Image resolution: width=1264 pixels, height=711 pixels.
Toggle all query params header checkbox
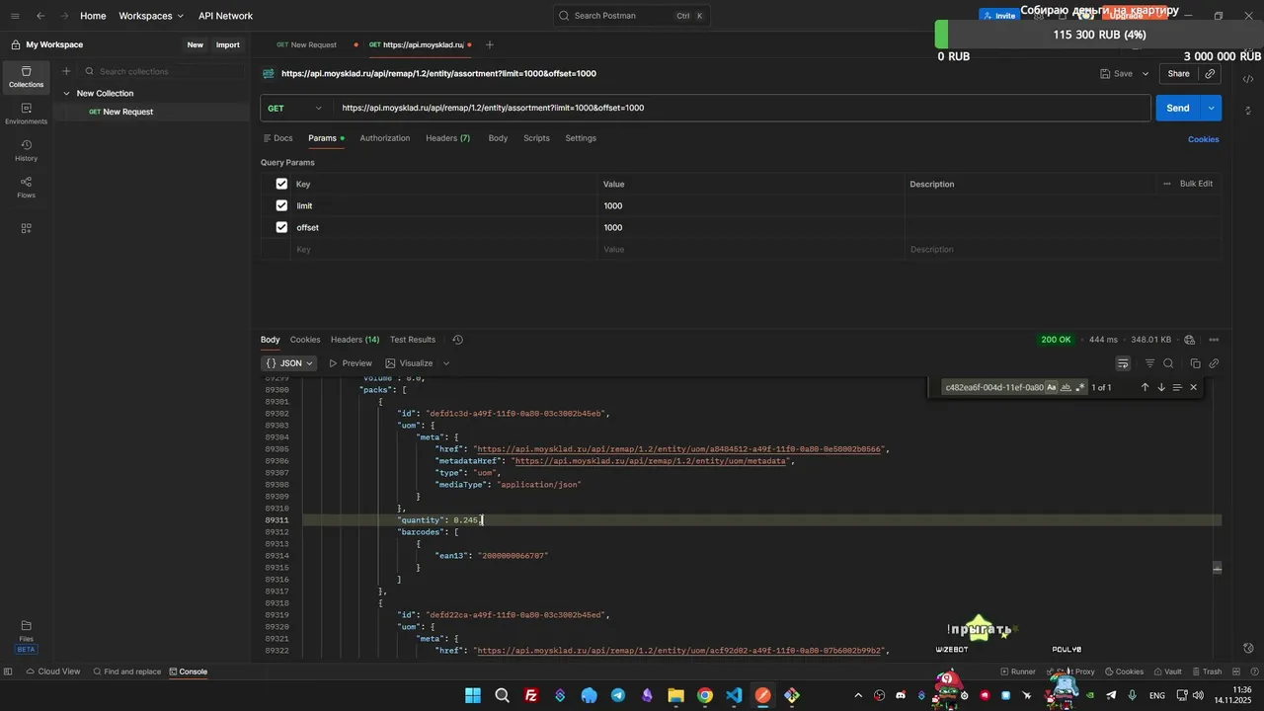tap(281, 184)
